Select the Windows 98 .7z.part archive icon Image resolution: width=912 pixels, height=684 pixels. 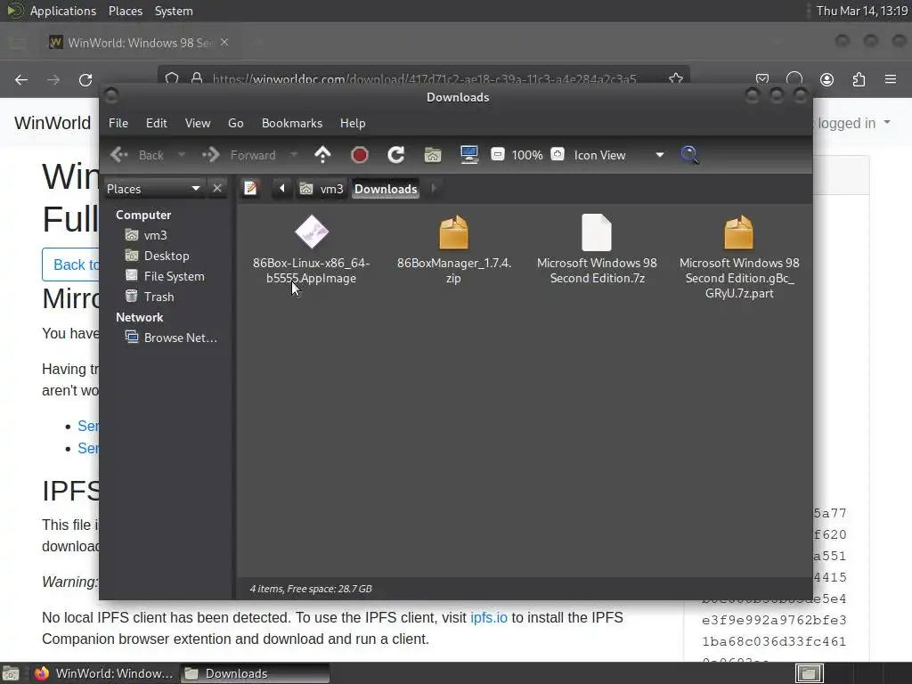click(738, 232)
